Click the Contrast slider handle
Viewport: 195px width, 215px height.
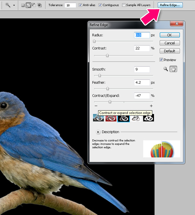pyautogui.click(x=107, y=56)
